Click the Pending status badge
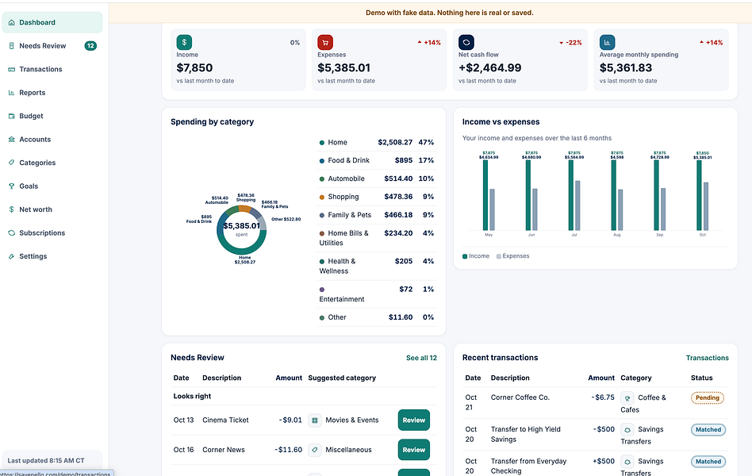The image size is (752, 476). tap(708, 397)
